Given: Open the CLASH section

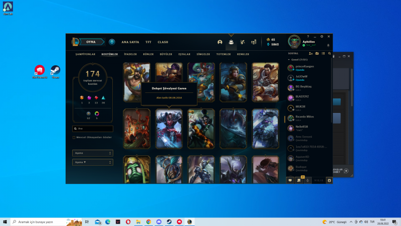Looking at the screenshot, I should (x=162, y=42).
